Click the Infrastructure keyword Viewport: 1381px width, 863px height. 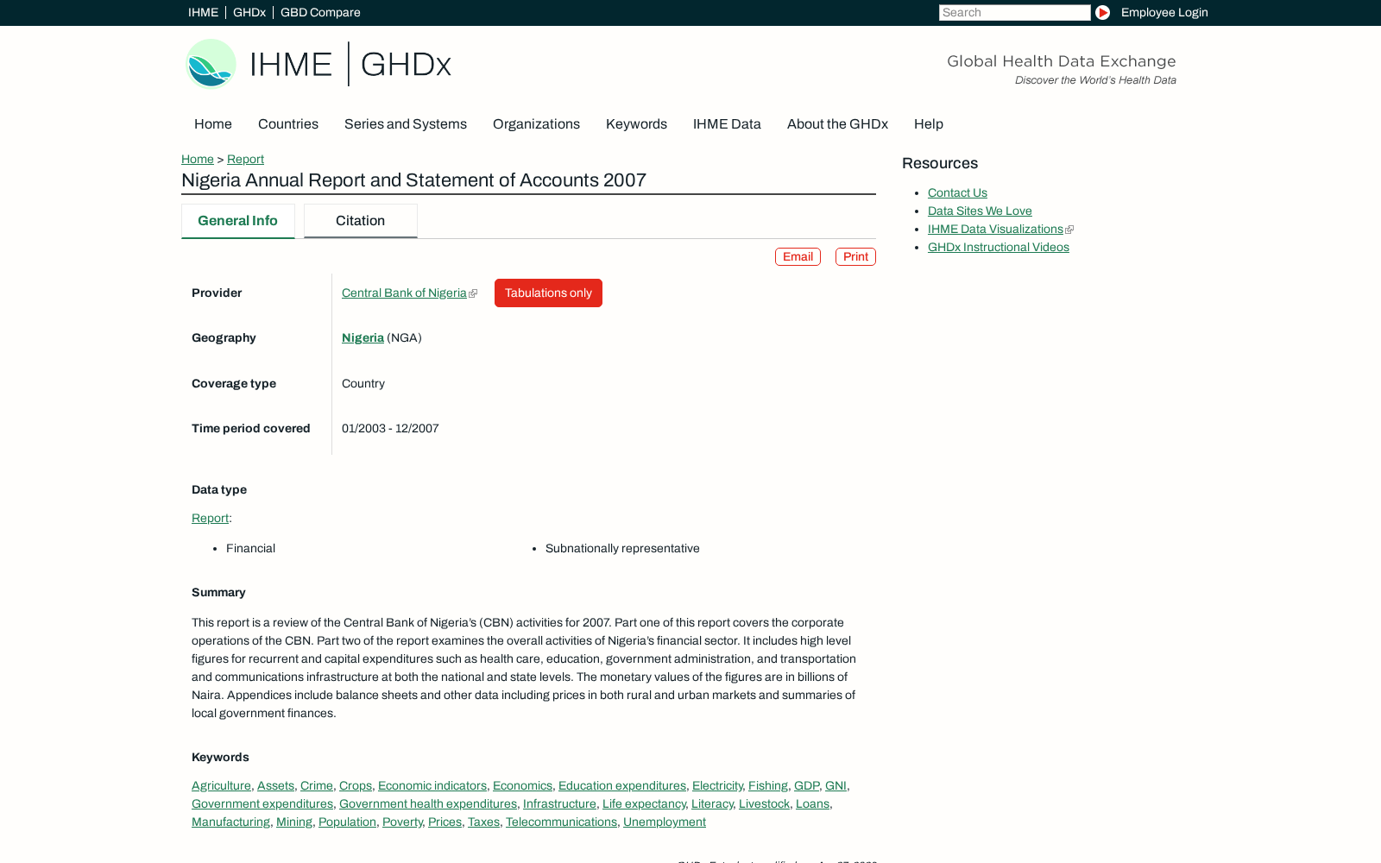click(x=559, y=804)
